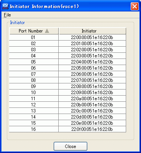Select port number 02 cell
This screenshot has width=141, height=153.
34,44
